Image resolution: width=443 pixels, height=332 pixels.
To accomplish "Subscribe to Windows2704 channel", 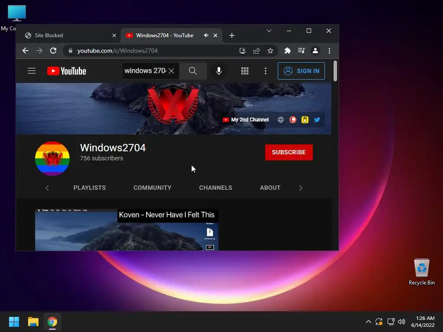I will click(x=289, y=153).
